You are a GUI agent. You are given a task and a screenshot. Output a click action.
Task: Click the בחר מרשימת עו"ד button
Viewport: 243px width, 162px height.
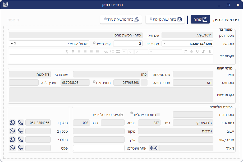pos(121,19)
